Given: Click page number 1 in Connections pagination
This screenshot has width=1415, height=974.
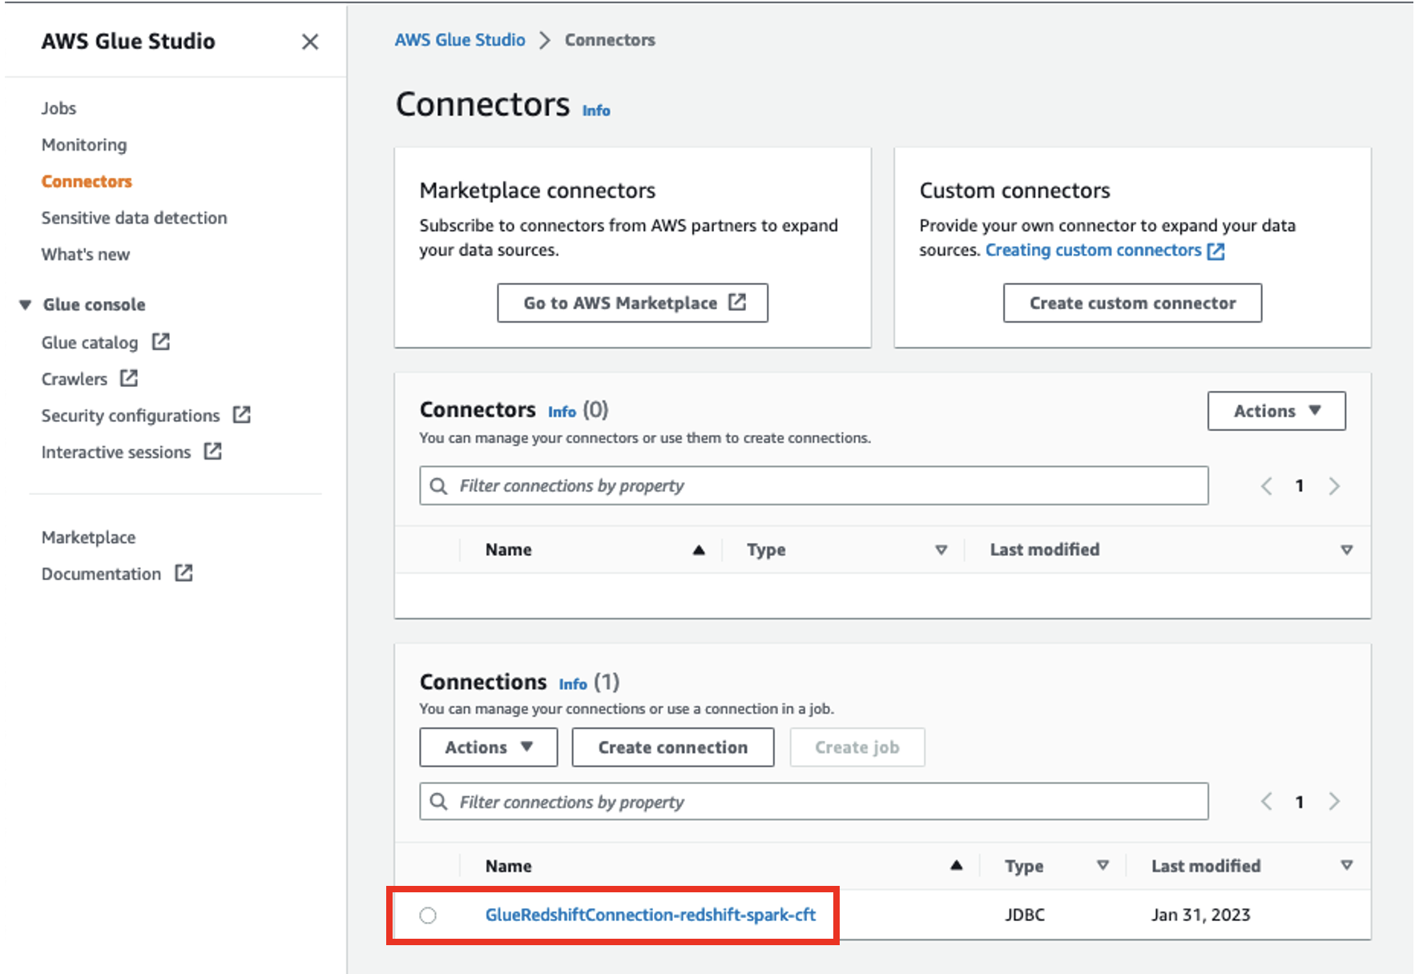Looking at the screenshot, I should [x=1300, y=802].
